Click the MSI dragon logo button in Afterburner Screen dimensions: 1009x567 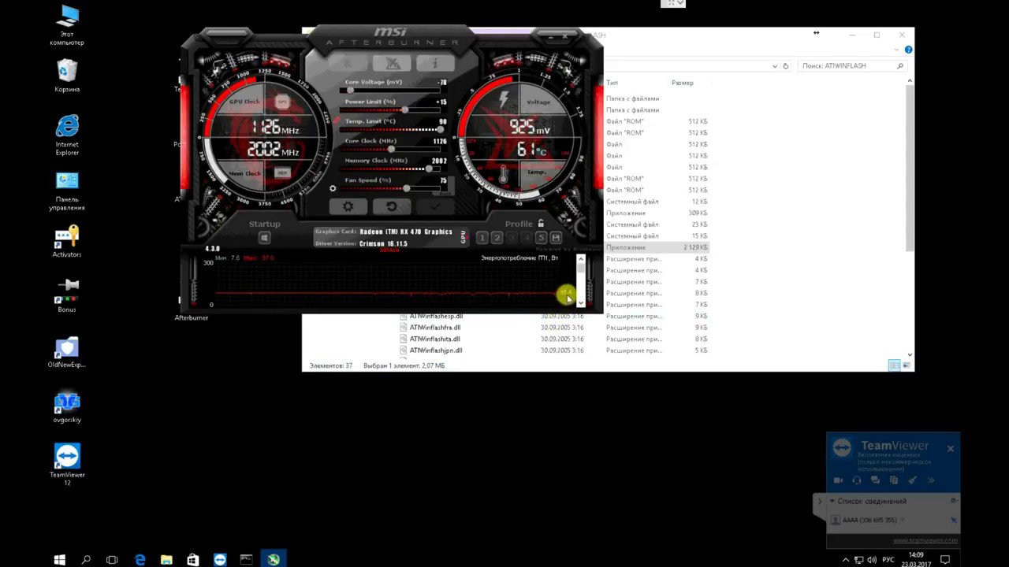(x=392, y=64)
